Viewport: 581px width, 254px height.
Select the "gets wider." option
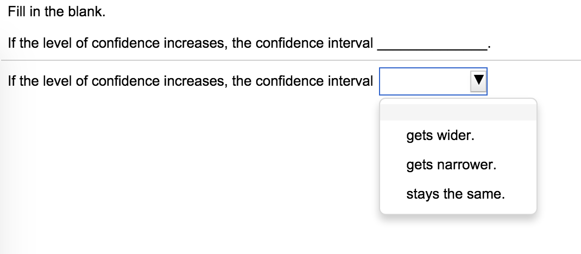[440, 135]
